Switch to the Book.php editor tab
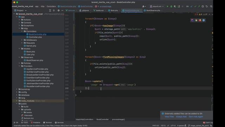 point(113,10)
